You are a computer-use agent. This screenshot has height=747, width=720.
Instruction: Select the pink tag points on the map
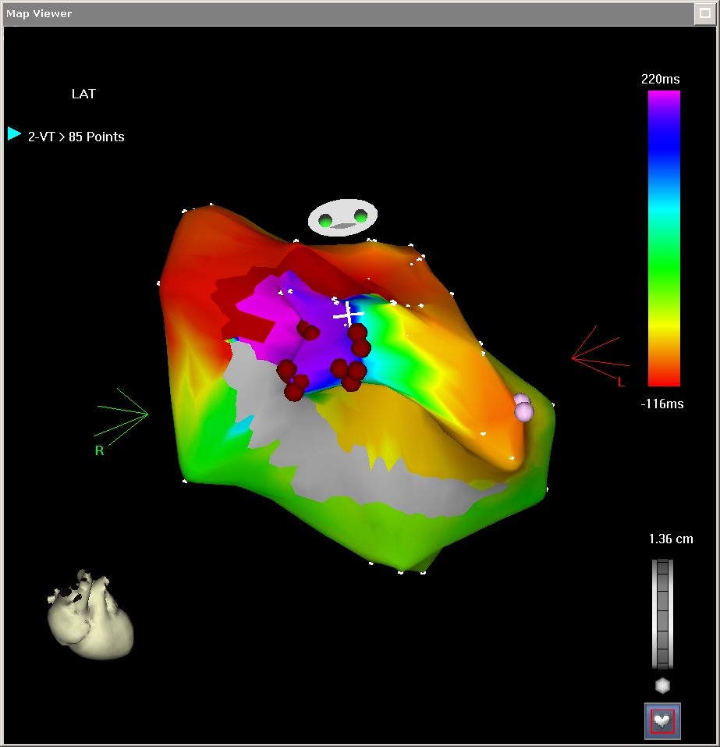coord(523,407)
